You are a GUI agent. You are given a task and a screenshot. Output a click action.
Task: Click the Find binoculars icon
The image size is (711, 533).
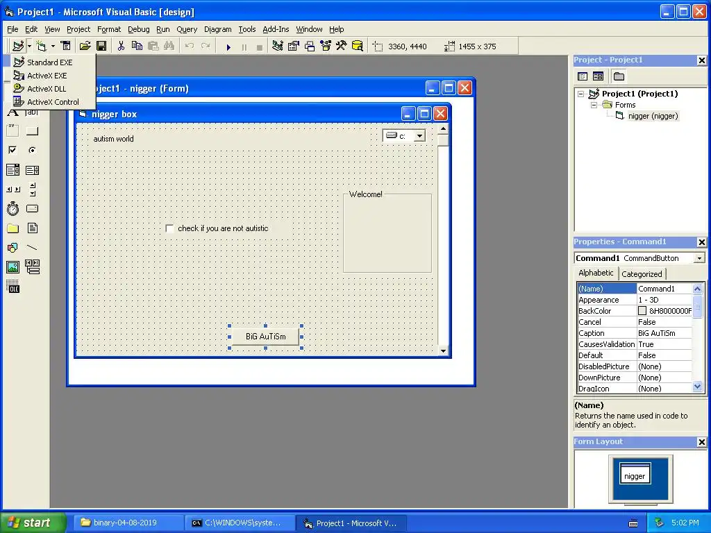click(x=169, y=46)
